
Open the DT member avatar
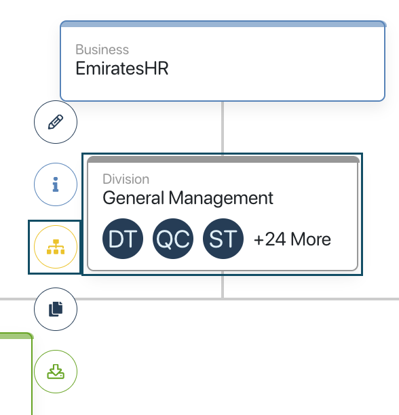tap(123, 239)
